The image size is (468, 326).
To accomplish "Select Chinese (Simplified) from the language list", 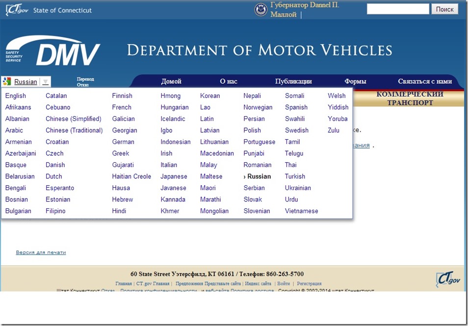I will tap(74, 119).
